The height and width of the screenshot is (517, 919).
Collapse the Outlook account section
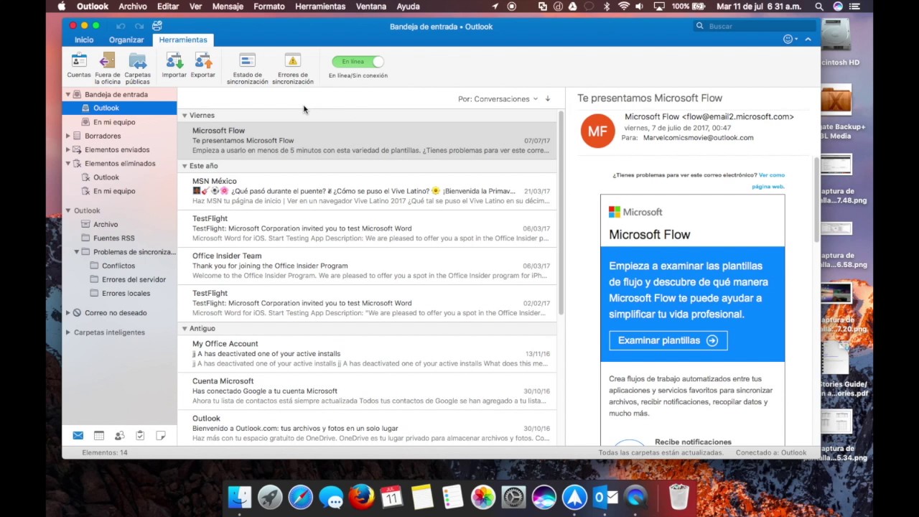tap(68, 210)
